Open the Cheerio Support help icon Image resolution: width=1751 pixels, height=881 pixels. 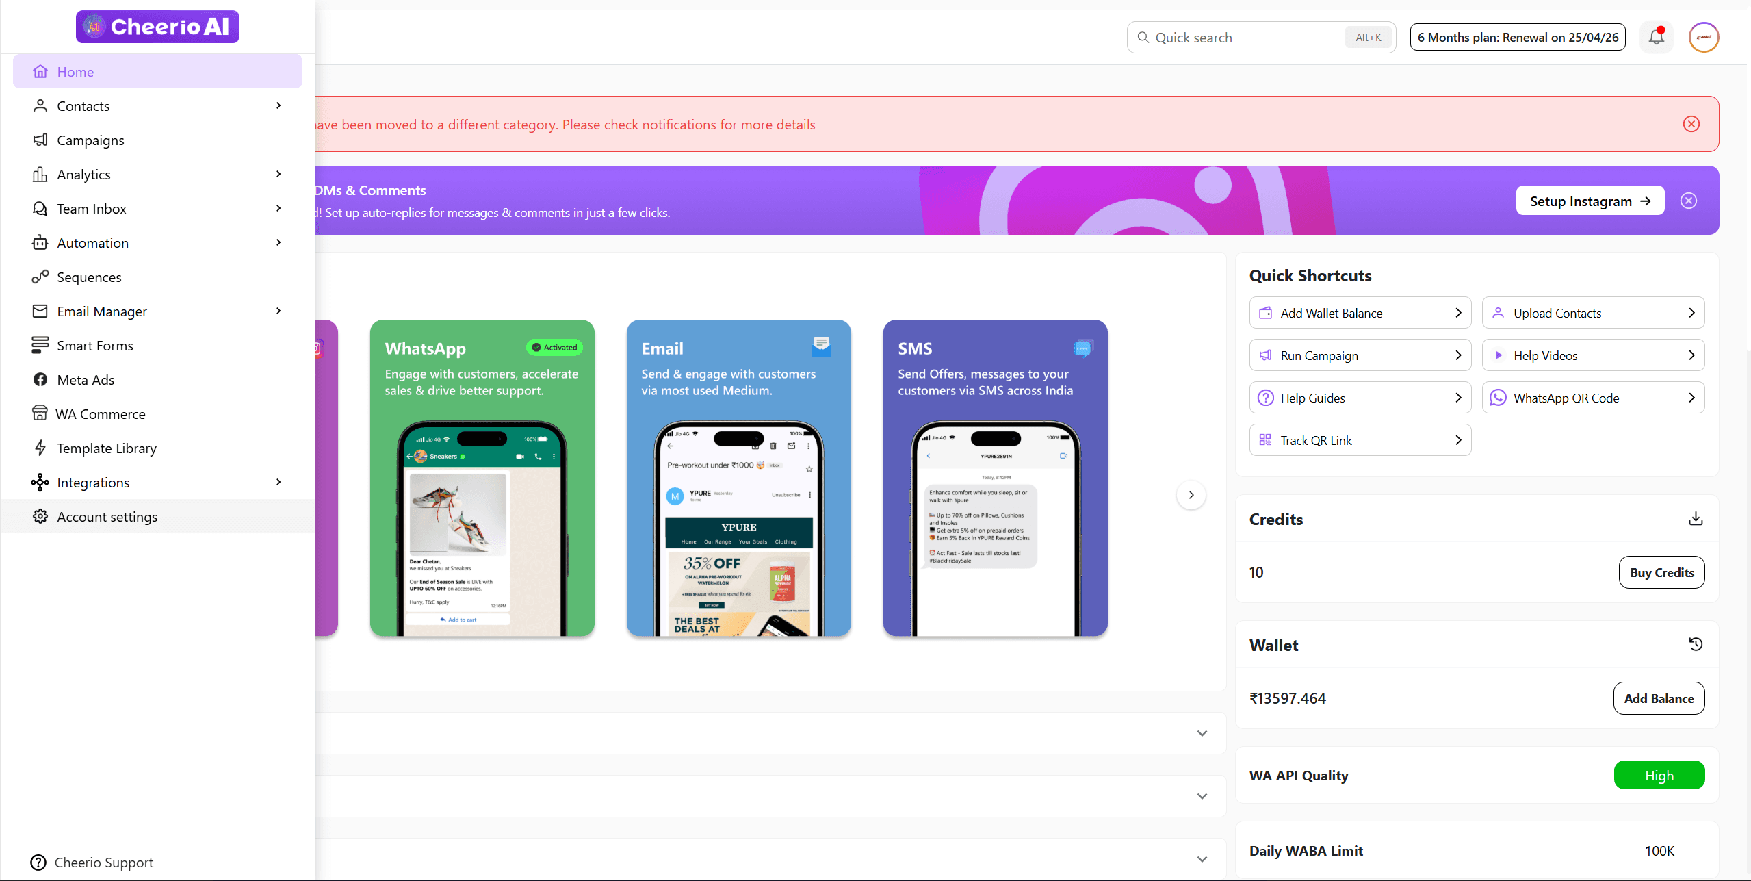[x=38, y=863]
